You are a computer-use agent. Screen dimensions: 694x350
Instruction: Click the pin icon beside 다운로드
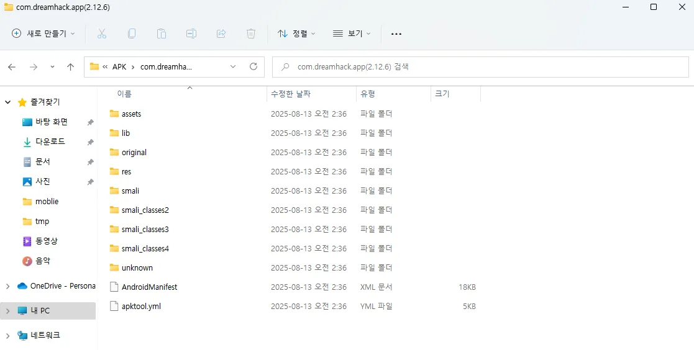[x=90, y=142]
